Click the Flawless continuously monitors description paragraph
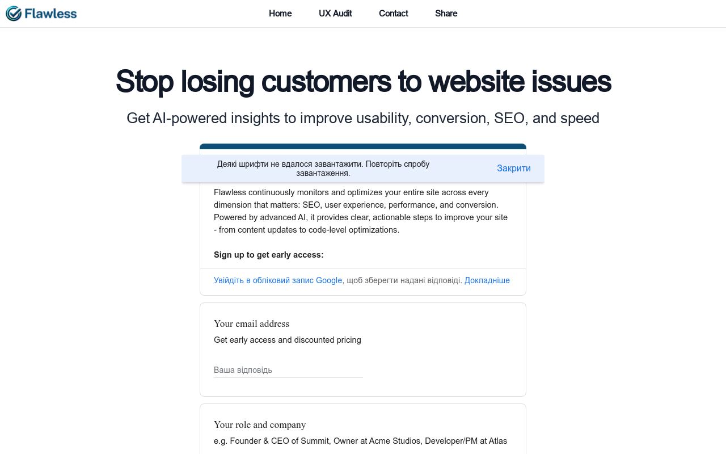 click(361, 211)
